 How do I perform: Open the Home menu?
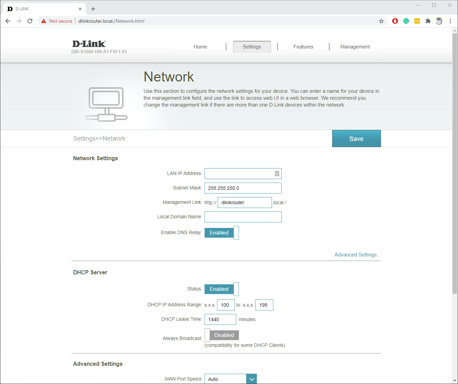pos(200,47)
